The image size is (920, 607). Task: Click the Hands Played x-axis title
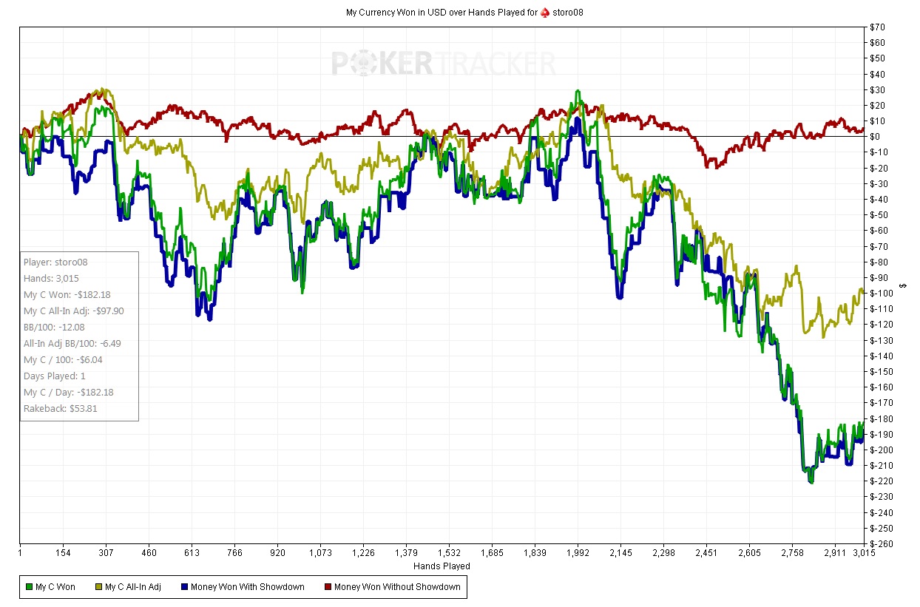coord(442,566)
